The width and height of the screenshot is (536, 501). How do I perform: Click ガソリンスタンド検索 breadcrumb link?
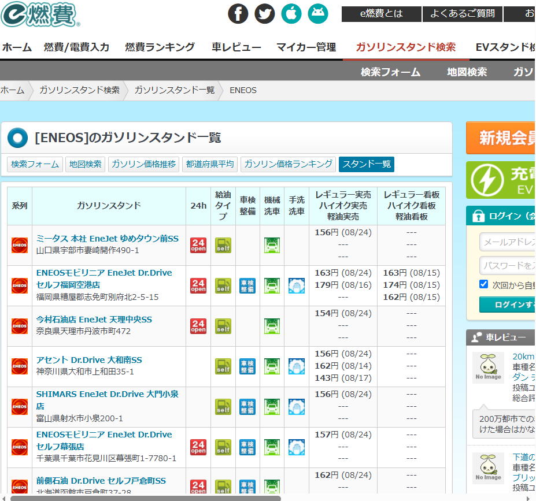[79, 90]
